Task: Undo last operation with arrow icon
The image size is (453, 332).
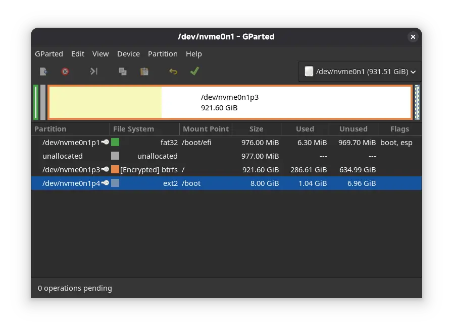Action: (173, 71)
